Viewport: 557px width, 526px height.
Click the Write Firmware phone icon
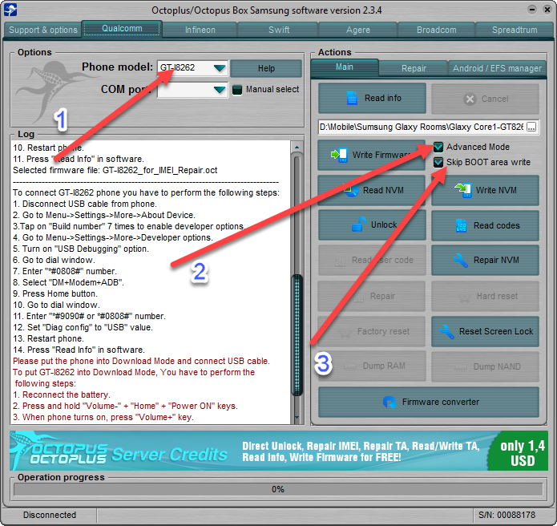[x=339, y=155]
